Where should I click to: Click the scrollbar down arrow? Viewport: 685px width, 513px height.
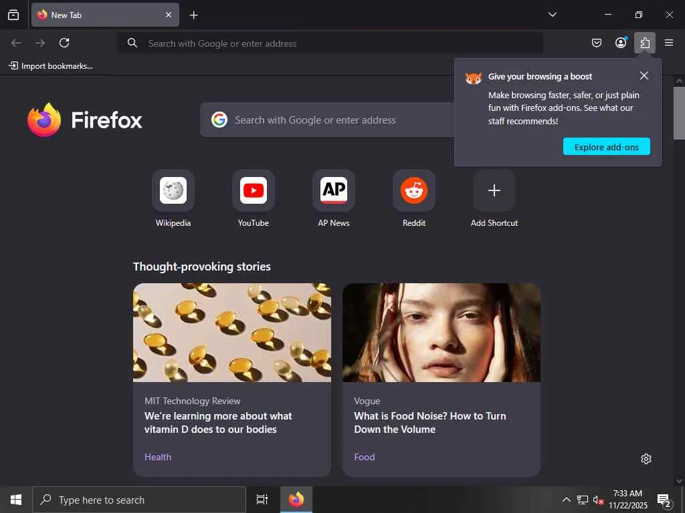click(679, 481)
